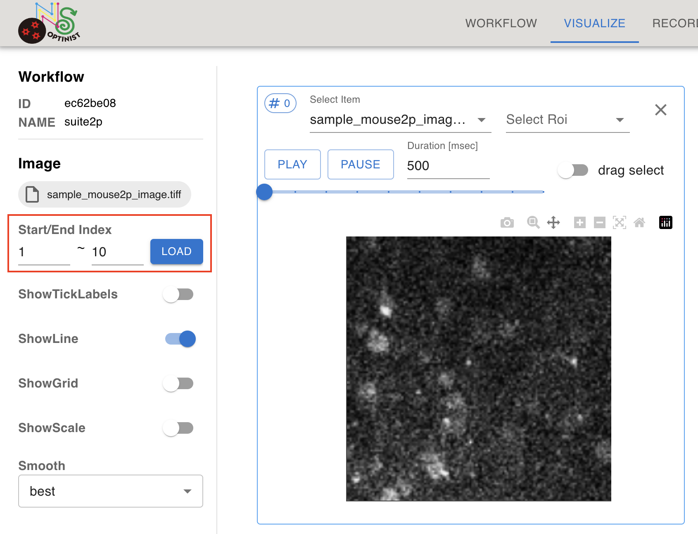
Task: Switch to the RECORD tab
Action: pyautogui.click(x=675, y=23)
